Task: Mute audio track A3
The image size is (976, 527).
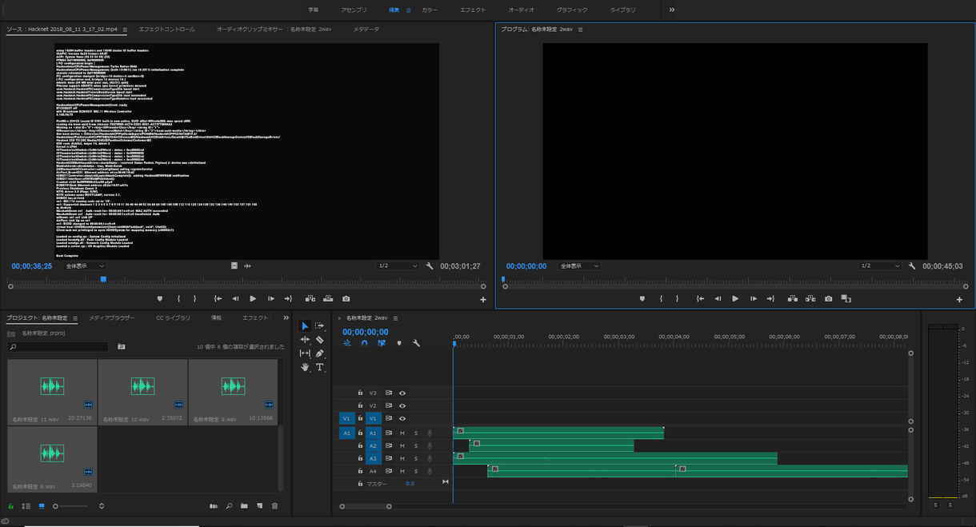Action: pos(402,458)
